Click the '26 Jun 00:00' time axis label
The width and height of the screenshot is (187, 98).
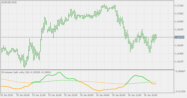pos(87,95)
